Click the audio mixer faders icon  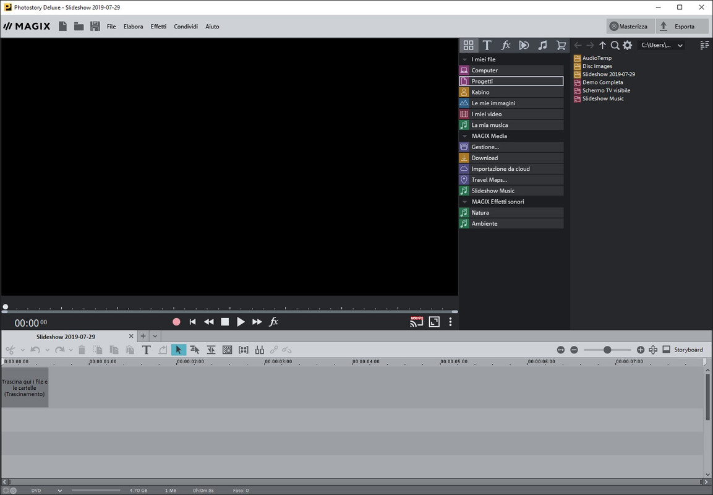(x=260, y=350)
